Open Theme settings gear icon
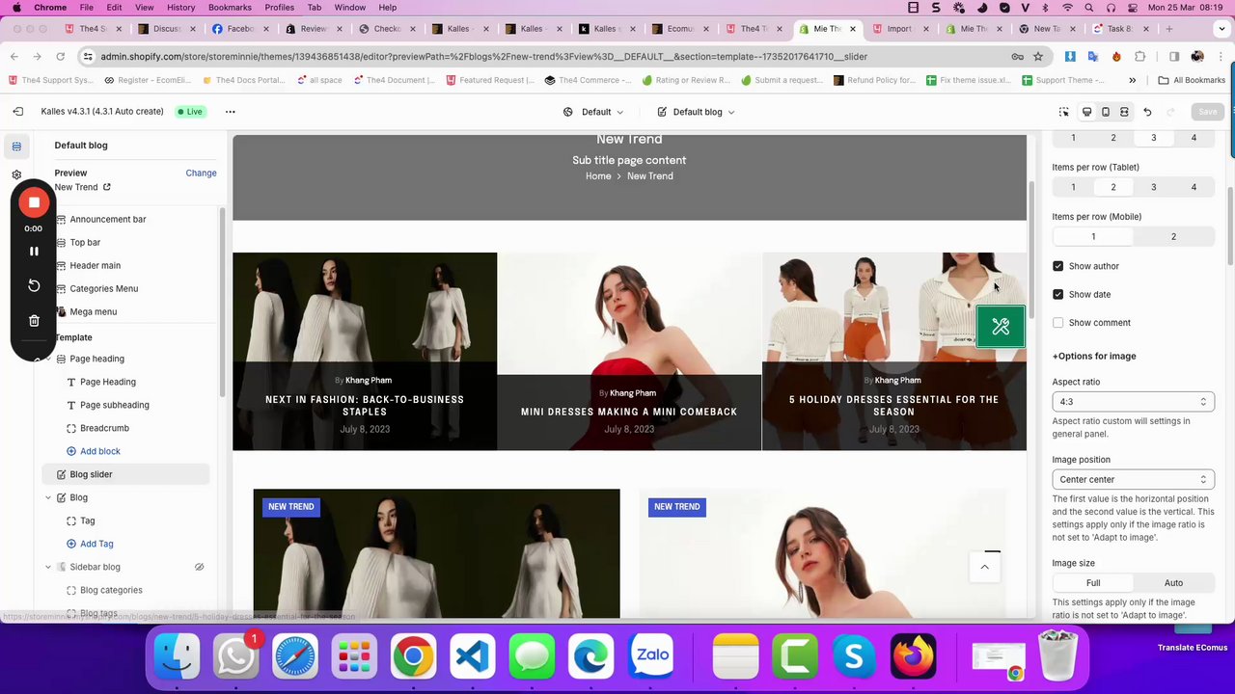Image resolution: width=1235 pixels, height=694 pixels. point(16,174)
